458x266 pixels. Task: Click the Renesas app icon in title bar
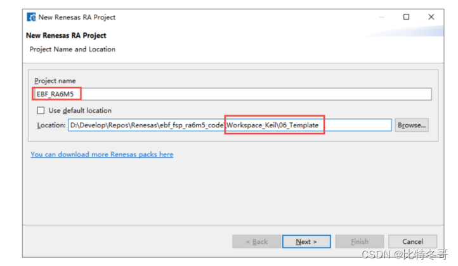pyautogui.click(x=31, y=17)
